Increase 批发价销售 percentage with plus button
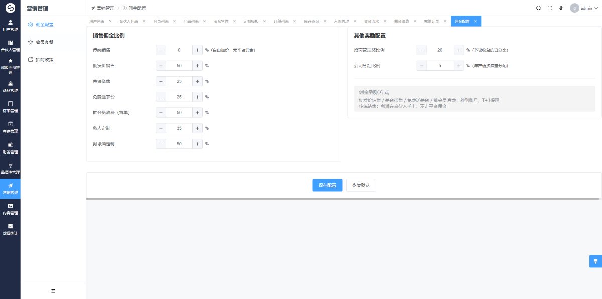Viewport: 602px width, 299px height. (x=197, y=66)
